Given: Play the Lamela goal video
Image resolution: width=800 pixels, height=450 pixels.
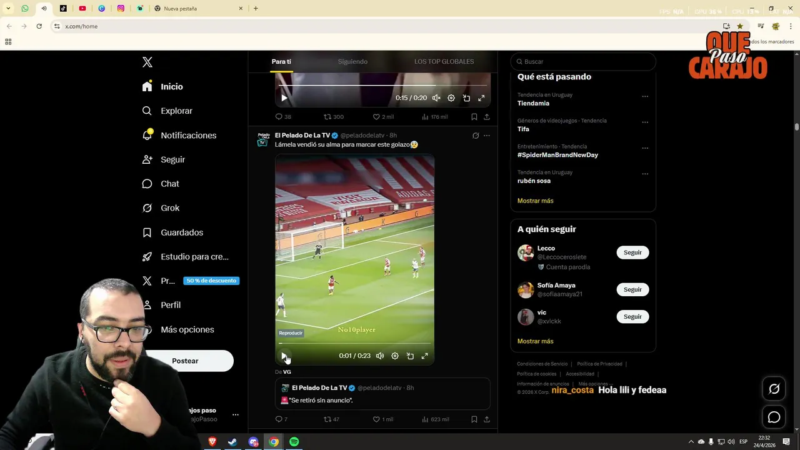Looking at the screenshot, I should click(x=284, y=356).
